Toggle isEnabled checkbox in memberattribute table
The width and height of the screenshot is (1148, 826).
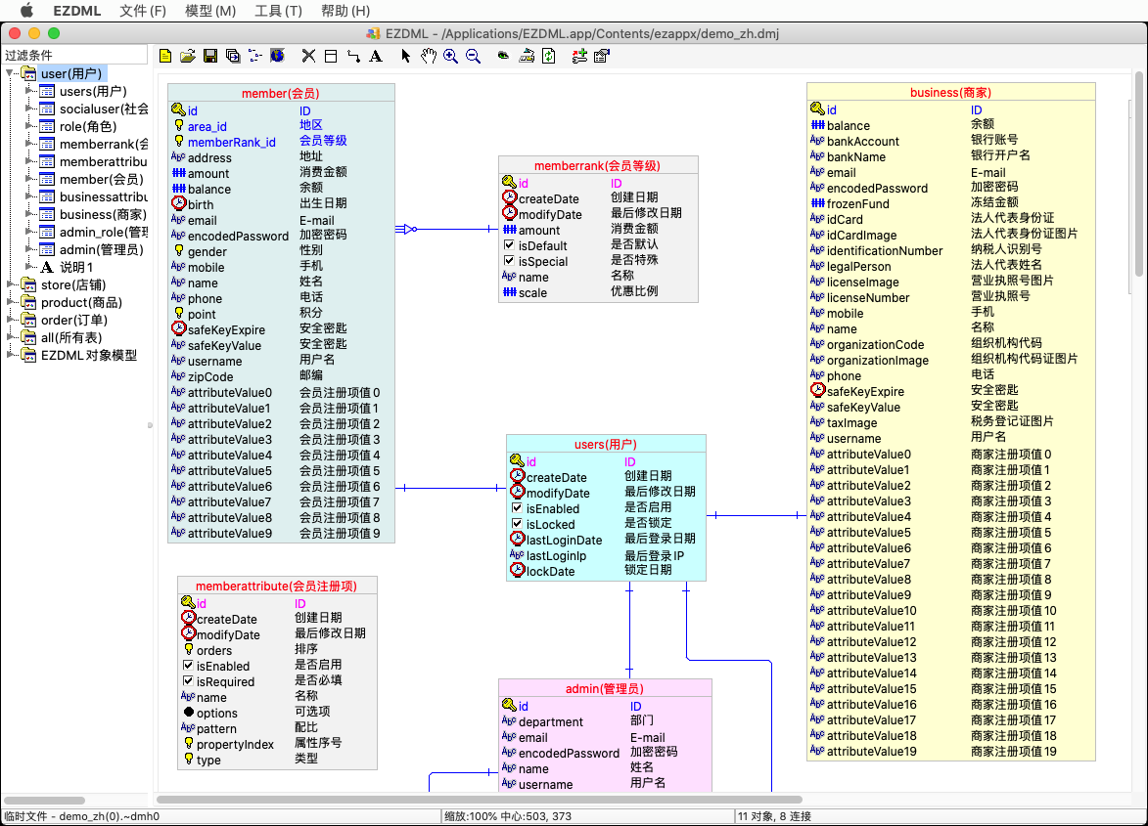click(x=188, y=665)
